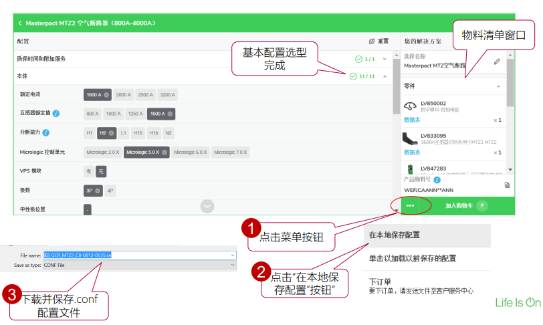Collapse the 零件 parts list

click(x=498, y=86)
